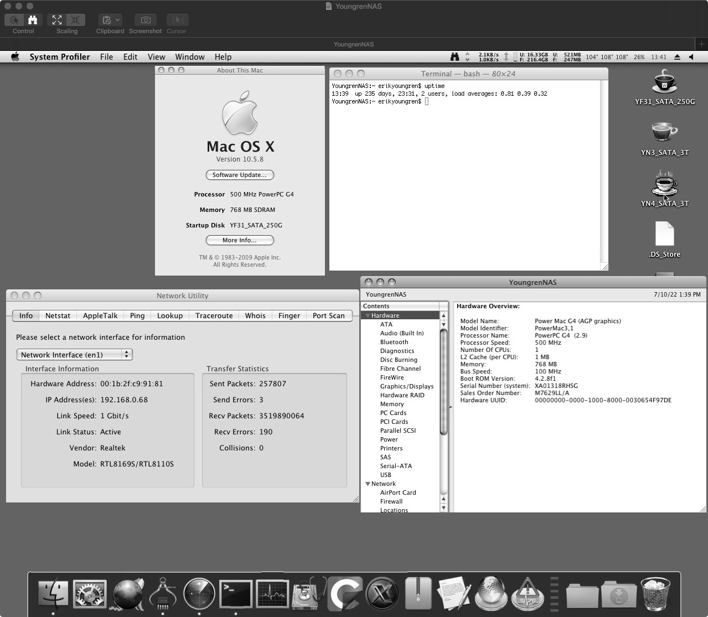The image size is (708, 617).
Task: Click the contents list scrollbar thumb
Action: pos(443,382)
